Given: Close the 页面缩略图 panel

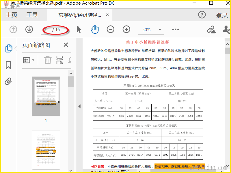Looking at the screenshot, I should tap(66, 45).
